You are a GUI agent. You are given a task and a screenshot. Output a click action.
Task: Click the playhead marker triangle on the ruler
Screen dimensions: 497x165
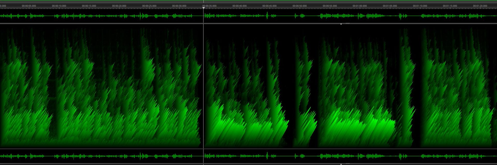pyautogui.click(x=203, y=8)
